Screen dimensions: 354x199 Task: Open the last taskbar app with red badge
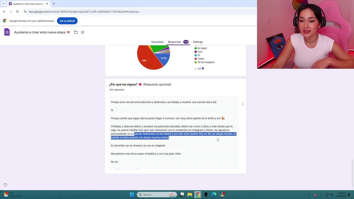[222, 195]
